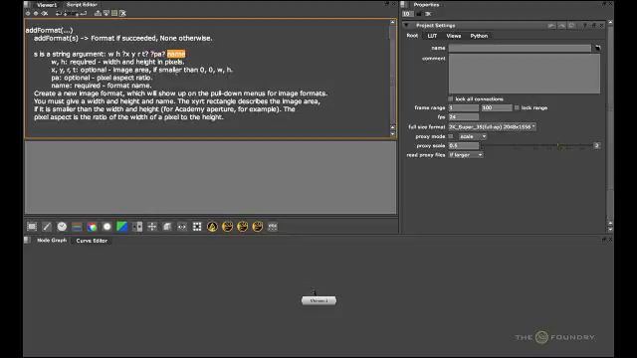Select the Viewer1 node in Node Graph
The width and height of the screenshot is (637, 358).
pos(318,300)
